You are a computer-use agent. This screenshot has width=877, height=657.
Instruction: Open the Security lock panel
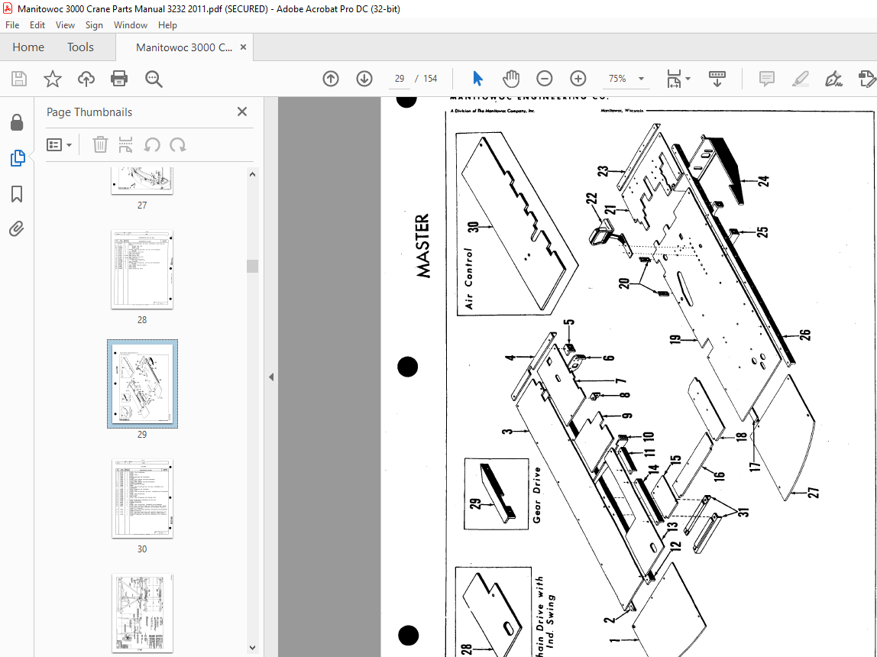(17, 122)
